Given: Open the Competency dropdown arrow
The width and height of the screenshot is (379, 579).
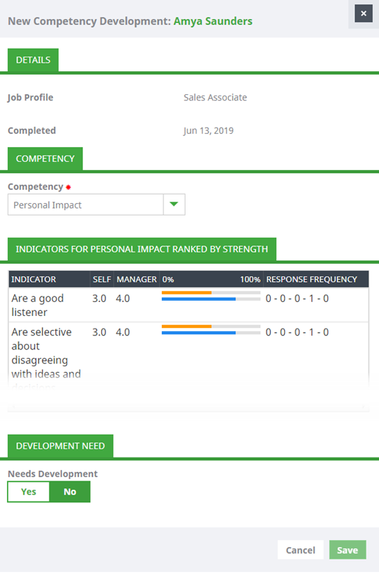Looking at the screenshot, I should (x=174, y=204).
